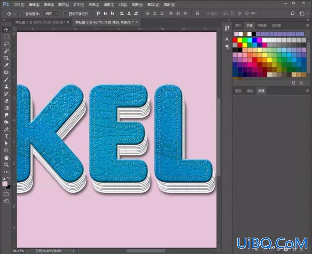This screenshot has width=312, height=254.
Task: Switch to the 路径 panel tab
Action: point(261,91)
